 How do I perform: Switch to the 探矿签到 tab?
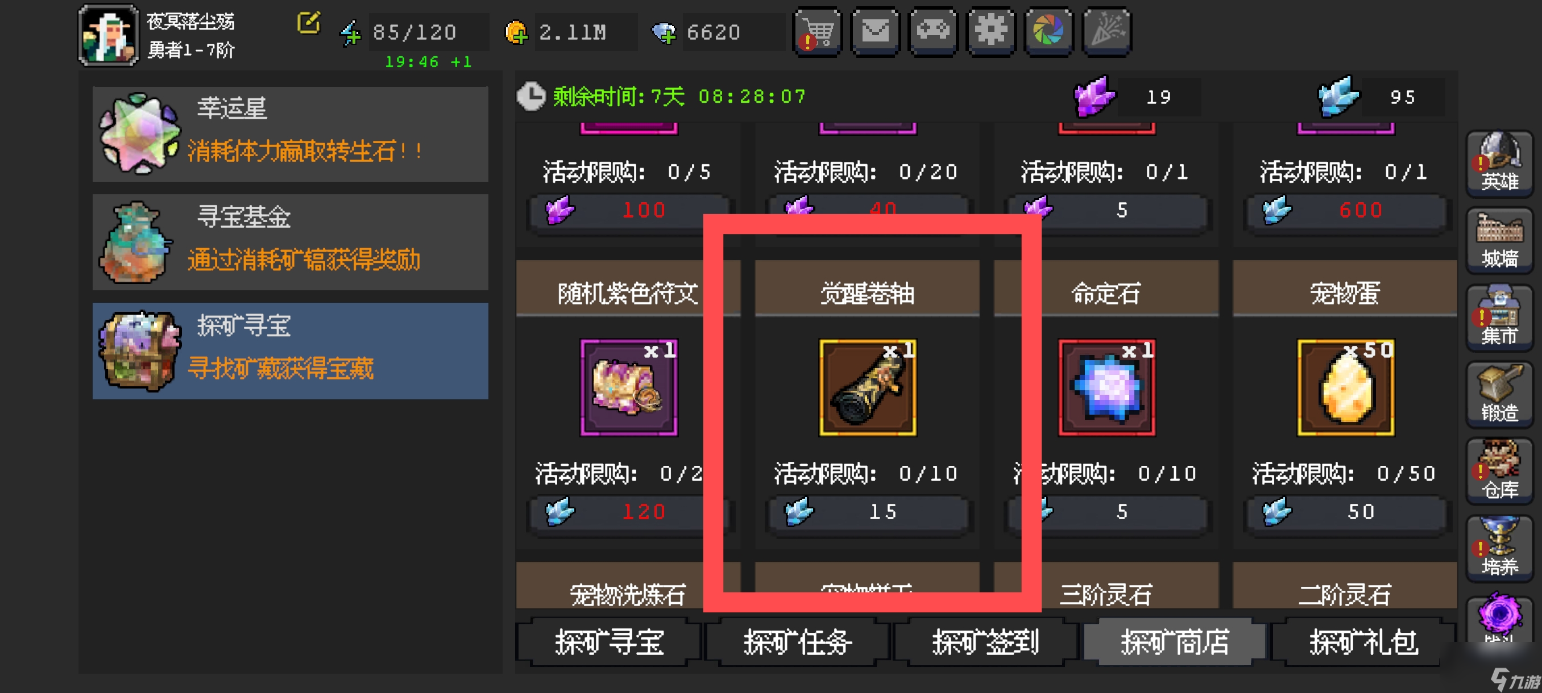tap(986, 643)
